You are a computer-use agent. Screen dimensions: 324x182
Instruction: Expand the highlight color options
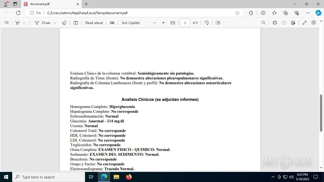tap(24, 23)
